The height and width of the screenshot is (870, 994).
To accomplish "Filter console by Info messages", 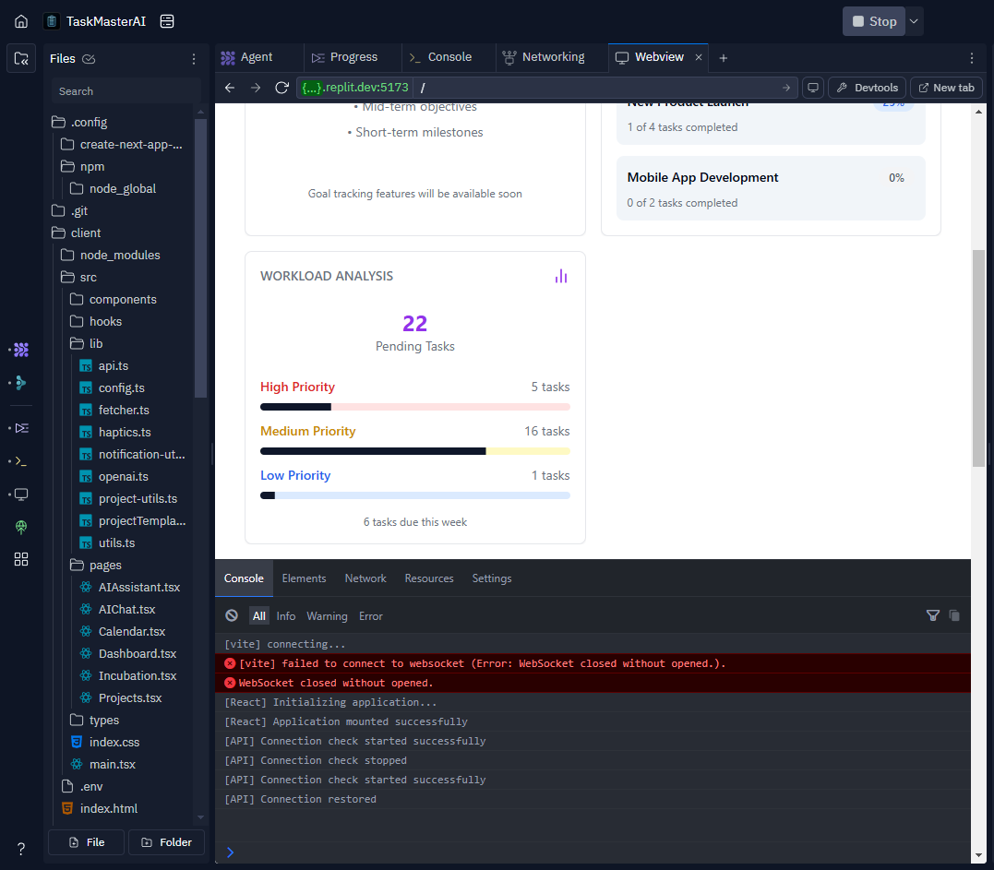I will click(x=286, y=616).
